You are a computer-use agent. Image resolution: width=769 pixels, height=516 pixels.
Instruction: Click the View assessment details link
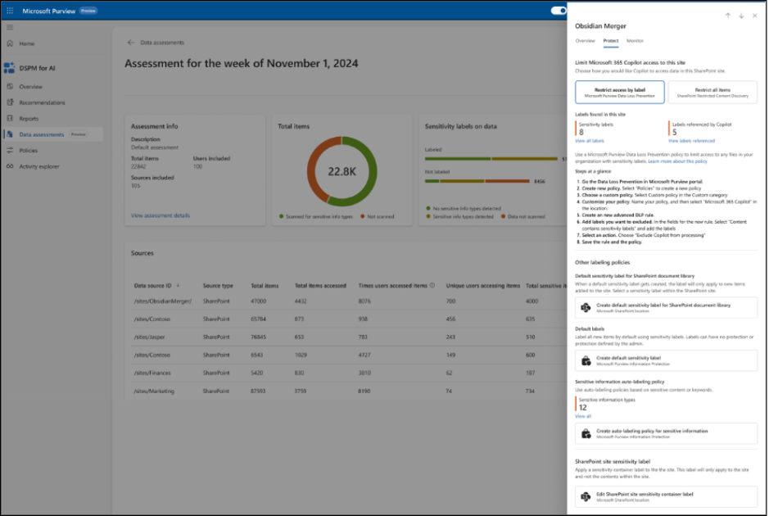(x=160, y=215)
